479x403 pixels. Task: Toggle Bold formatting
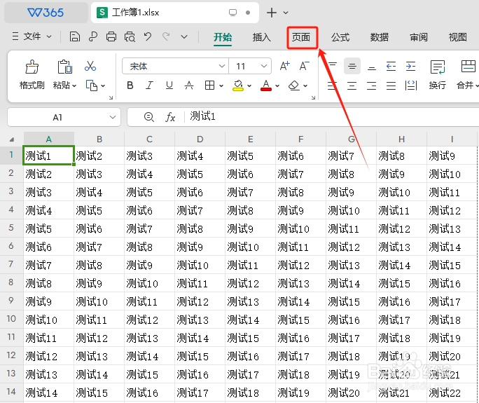(x=130, y=86)
